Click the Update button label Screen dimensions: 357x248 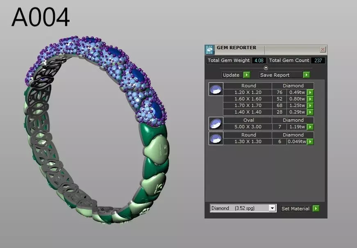[231, 75]
